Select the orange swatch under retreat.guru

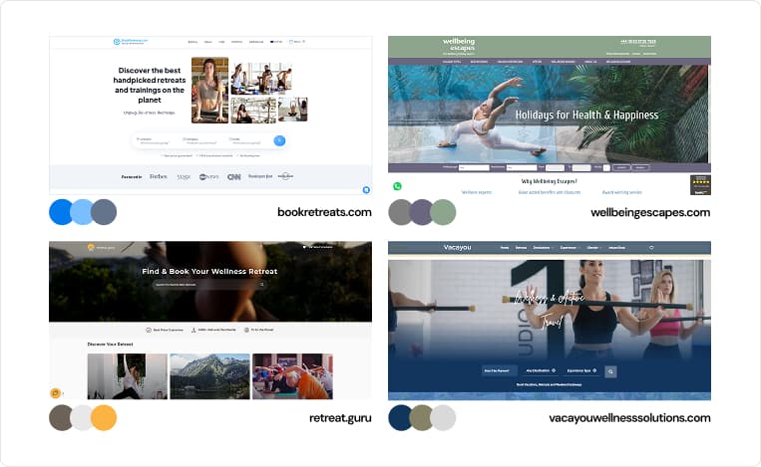(x=104, y=417)
